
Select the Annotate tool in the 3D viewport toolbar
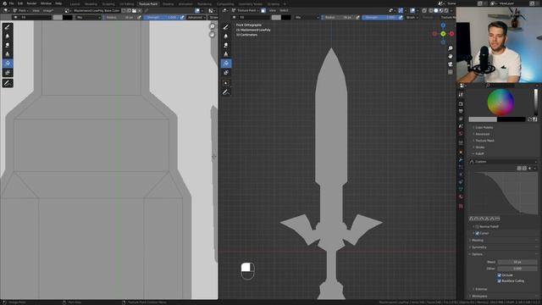click(x=226, y=92)
